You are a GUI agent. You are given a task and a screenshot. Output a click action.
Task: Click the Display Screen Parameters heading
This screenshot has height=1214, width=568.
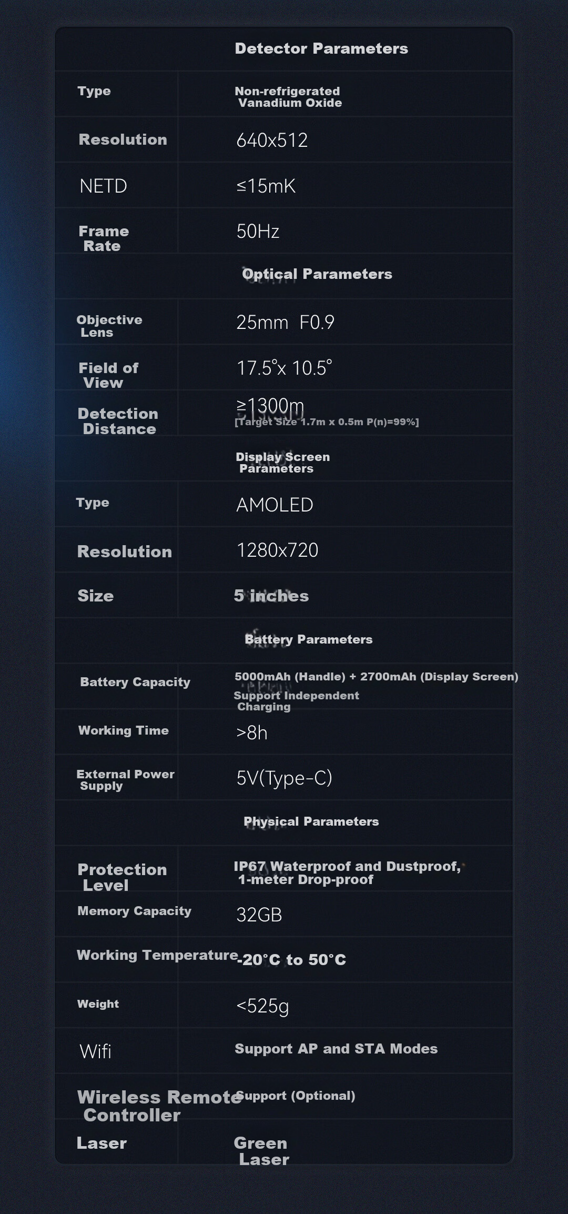coord(282,463)
